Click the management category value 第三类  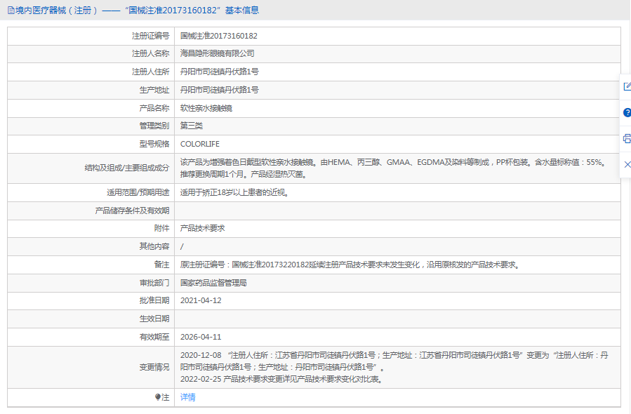click(x=191, y=126)
